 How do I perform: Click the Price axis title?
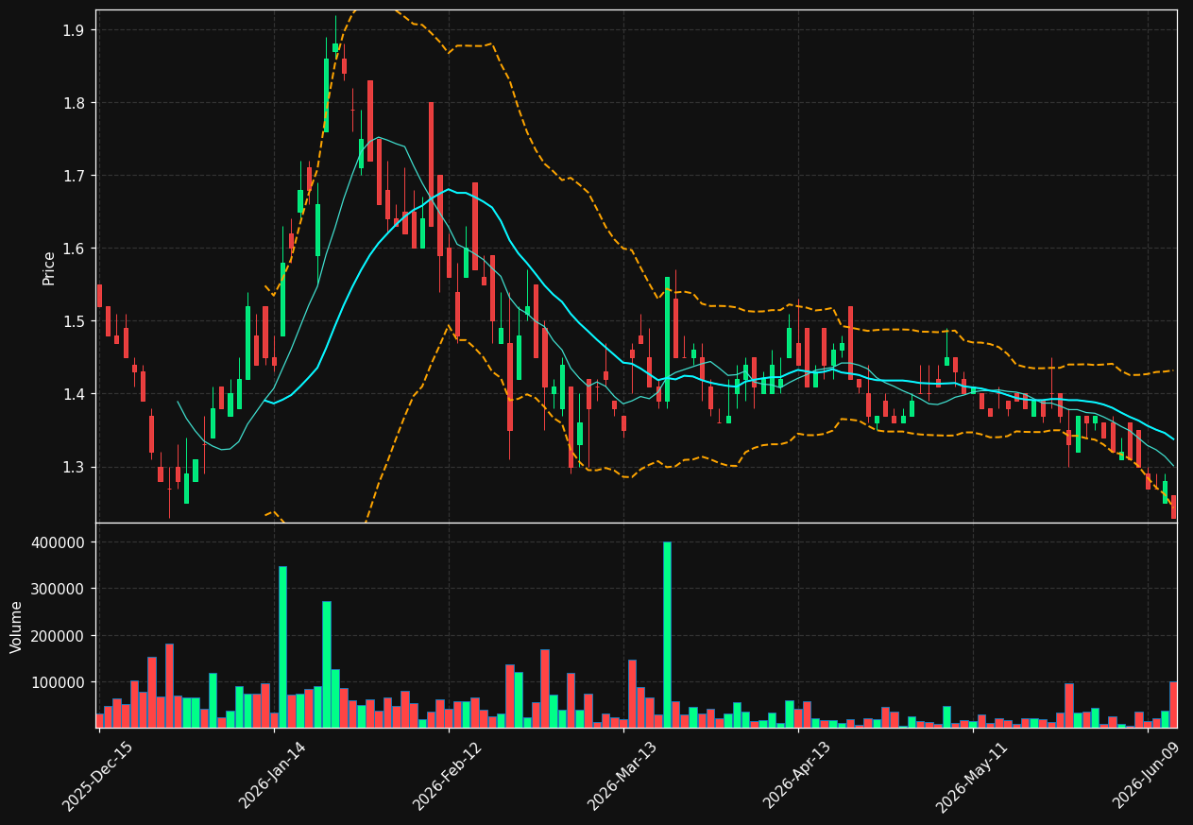click(x=49, y=267)
